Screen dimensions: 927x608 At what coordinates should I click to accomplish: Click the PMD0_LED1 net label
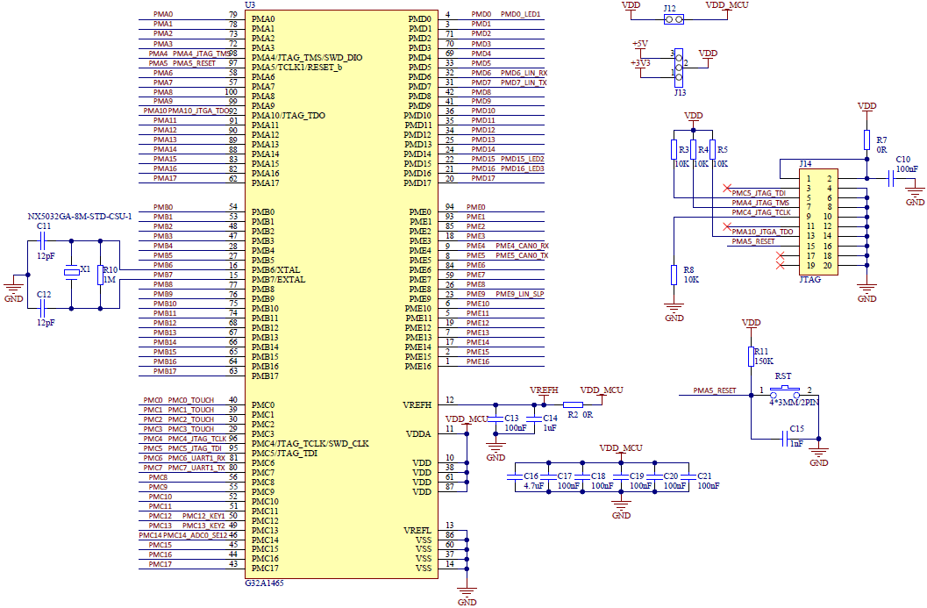click(520, 15)
